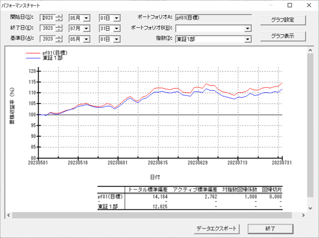Click the データエクスポート button
The width and height of the screenshot is (319, 238).
pyautogui.click(x=217, y=228)
